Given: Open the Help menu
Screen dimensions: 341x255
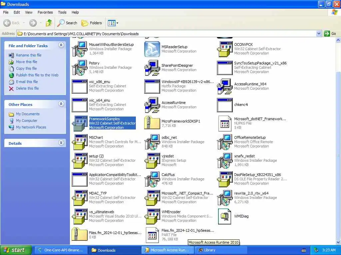Looking at the screenshot, I should point(75,12).
